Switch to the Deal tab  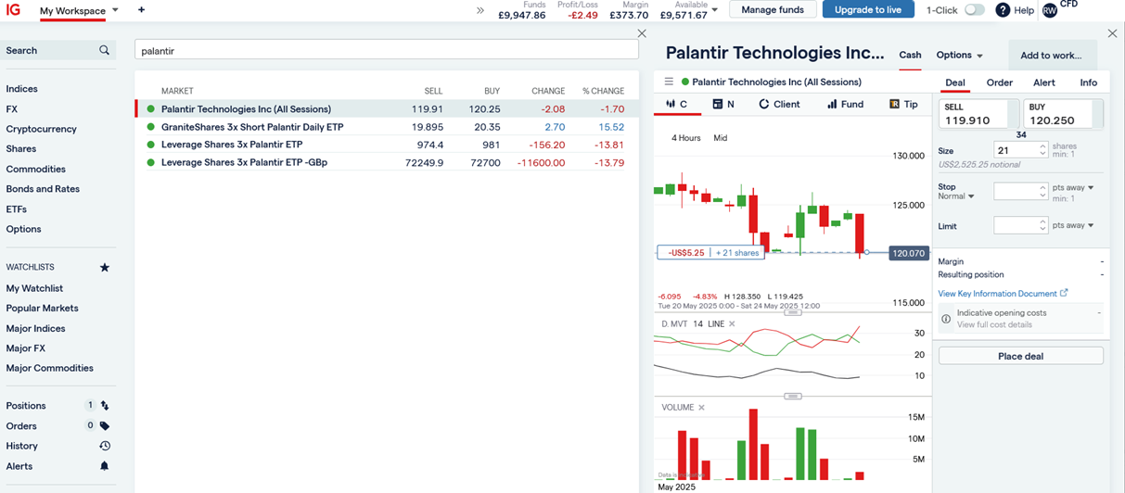click(x=955, y=82)
